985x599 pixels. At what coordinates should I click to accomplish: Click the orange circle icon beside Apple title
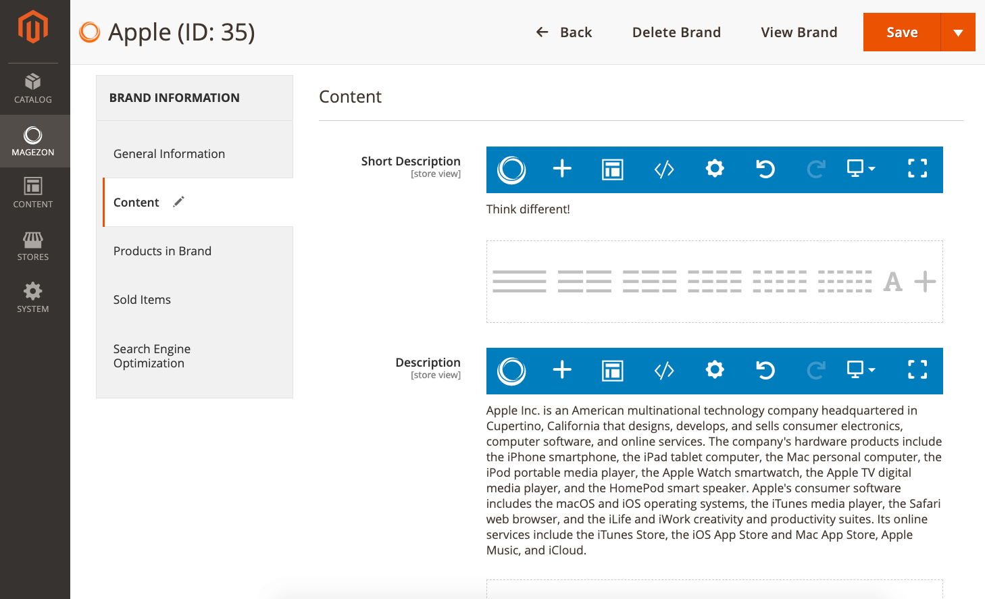click(x=90, y=32)
